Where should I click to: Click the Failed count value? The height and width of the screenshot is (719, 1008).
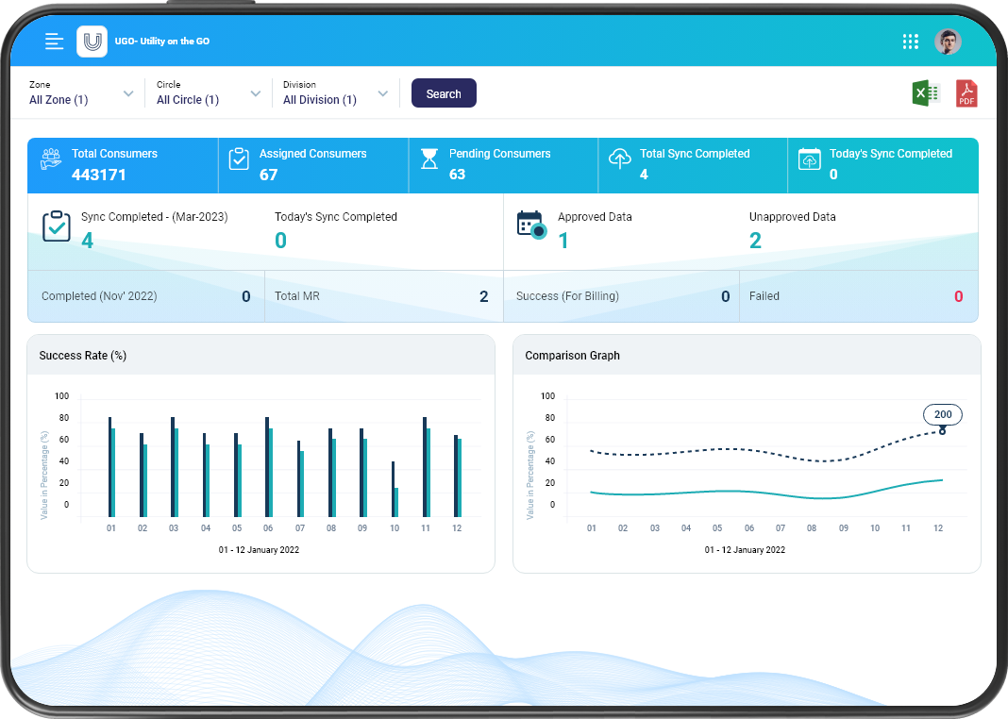(958, 296)
